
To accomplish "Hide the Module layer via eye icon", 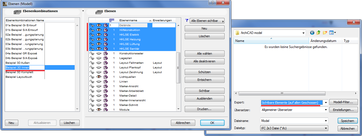I will click(x=99, y=110).
